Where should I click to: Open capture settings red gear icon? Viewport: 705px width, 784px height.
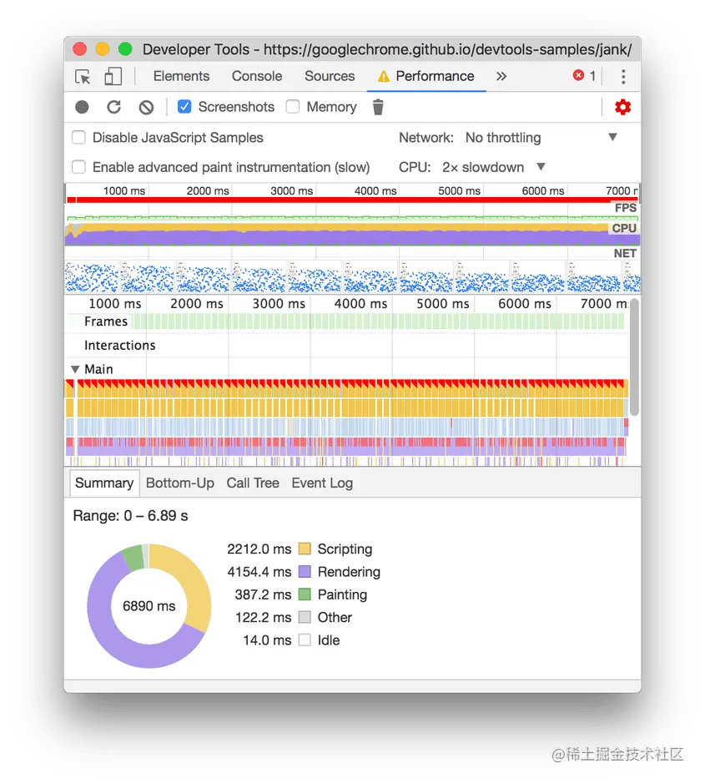tap(622, 107)
